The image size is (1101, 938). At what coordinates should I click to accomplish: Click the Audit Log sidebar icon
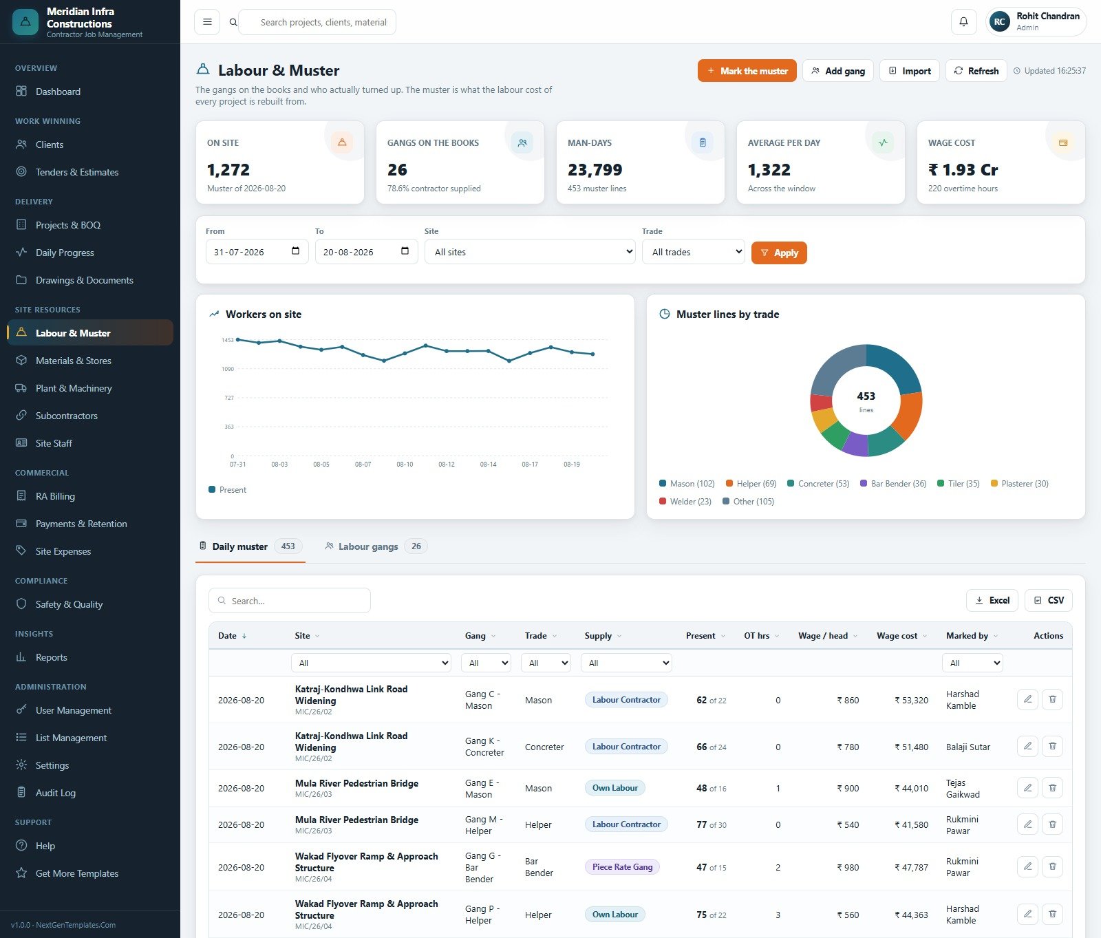[21, 793]
